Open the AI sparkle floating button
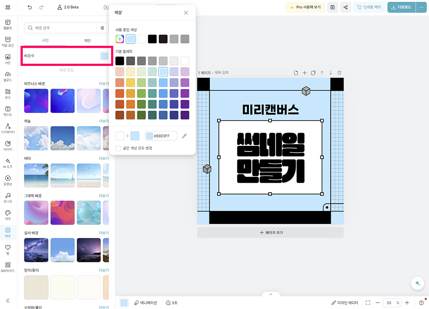 click(417, 283)
